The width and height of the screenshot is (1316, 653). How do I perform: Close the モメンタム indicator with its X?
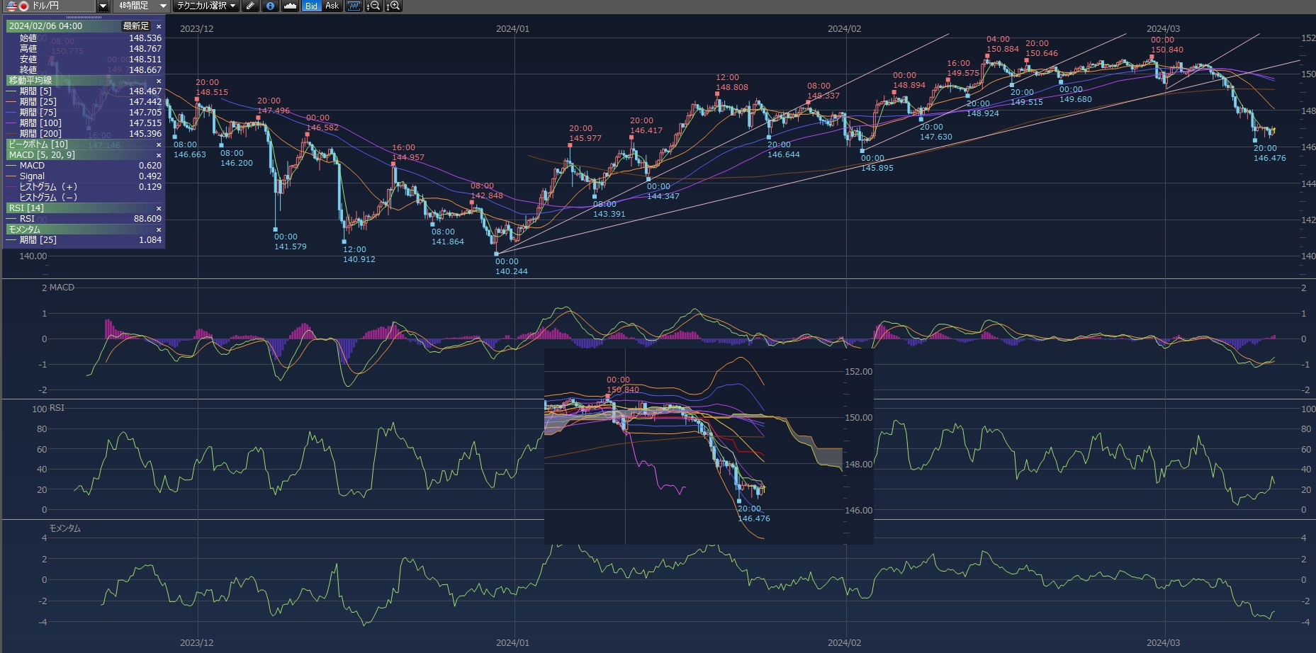pyautogui.click(x=159, y=229)
